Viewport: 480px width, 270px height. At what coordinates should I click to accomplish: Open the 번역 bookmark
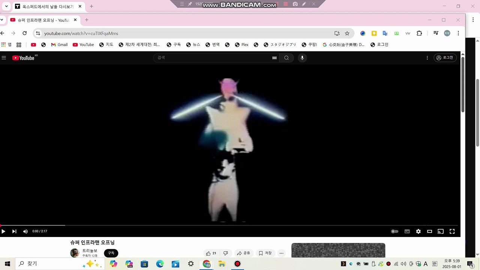(213, 45)
